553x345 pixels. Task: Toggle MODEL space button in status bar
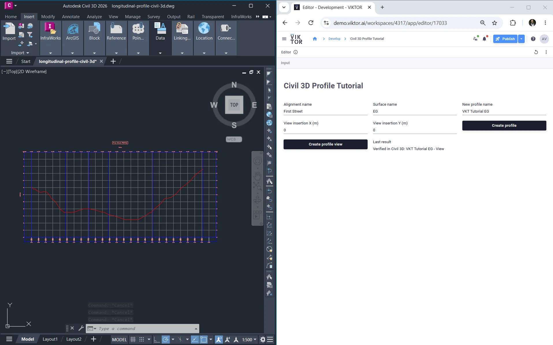click(x=119, y=340)
